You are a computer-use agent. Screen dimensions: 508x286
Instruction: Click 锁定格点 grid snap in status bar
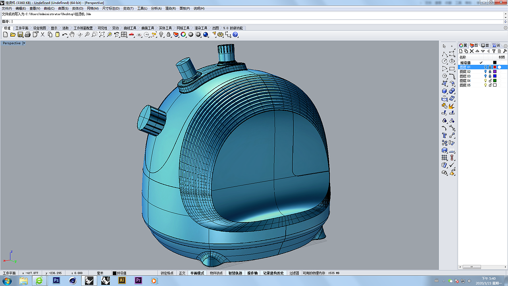click(167, 273)
